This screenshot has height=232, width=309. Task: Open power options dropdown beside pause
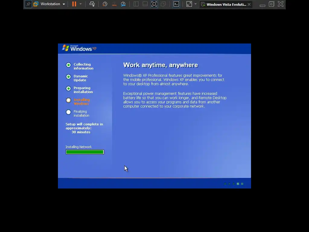point(81,4)
